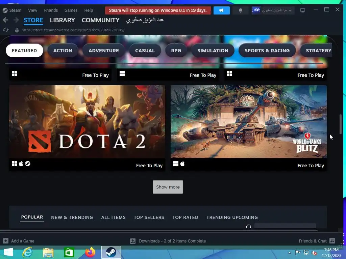
Task: Select the TOP RATED tab
Action: point(186,218)
